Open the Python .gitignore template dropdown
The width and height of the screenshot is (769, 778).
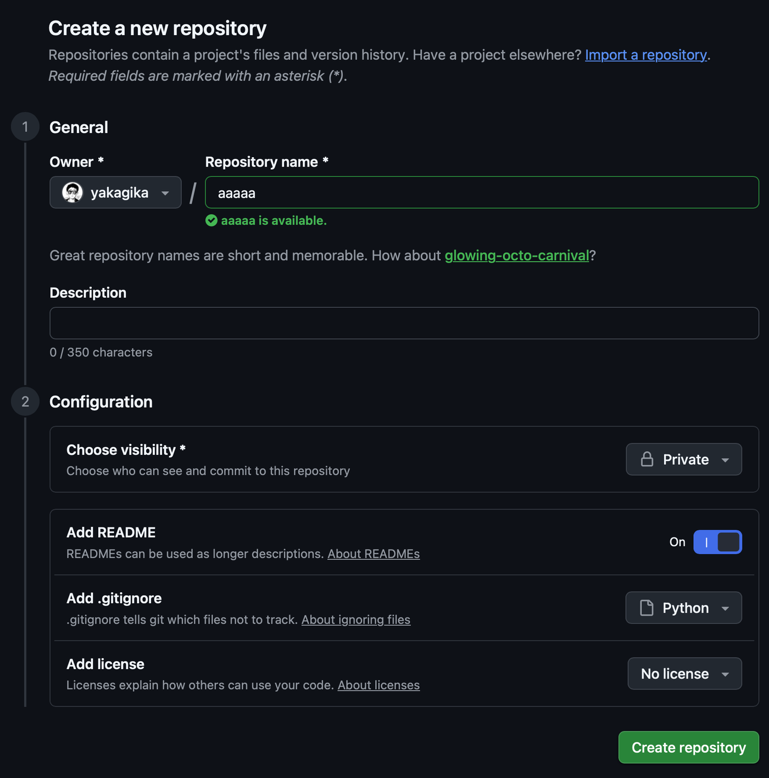(x=684, y=608)
